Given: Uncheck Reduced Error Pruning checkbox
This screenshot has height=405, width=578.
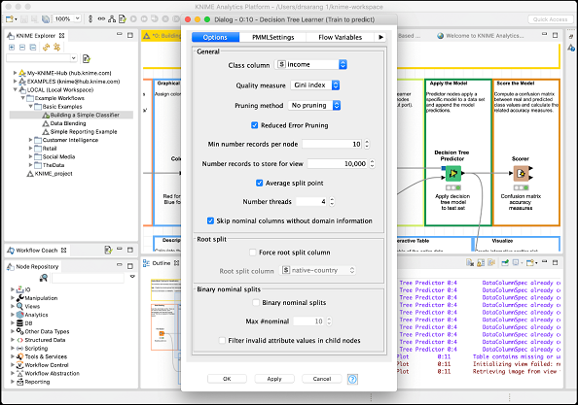Looking at the screenshot, I should (x=254, y=125).
